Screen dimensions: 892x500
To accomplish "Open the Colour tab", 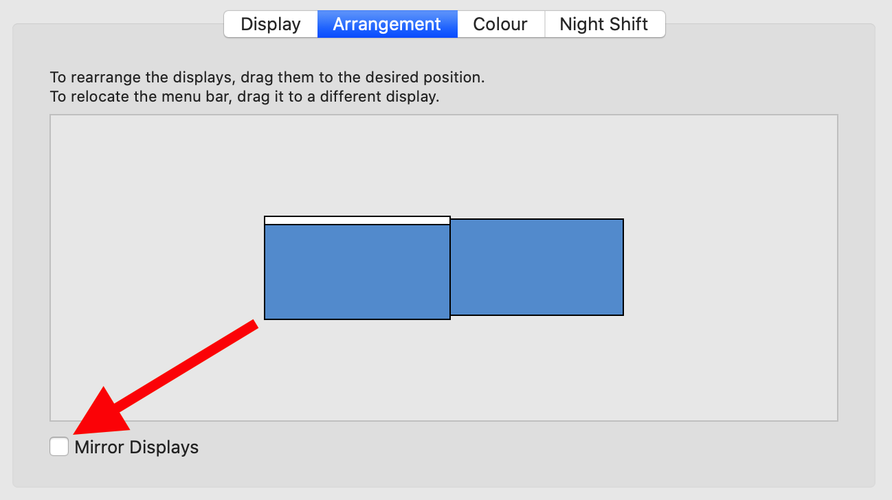I will pyautogui.click(x=500, y=25).
